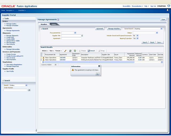The width and height of the screenshot is (171, 136).
Task: Click the Oracle chat bubble icon at top right
Action: (x=169, y=6)
